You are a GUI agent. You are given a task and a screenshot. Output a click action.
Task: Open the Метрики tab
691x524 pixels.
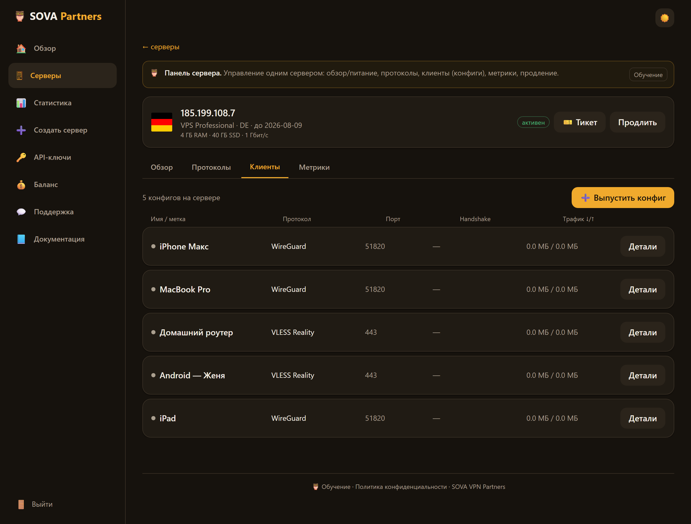point(314,167)
